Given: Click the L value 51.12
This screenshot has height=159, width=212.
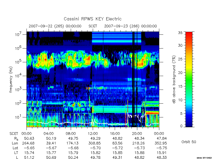Looking at the screenshot, I should tap(29, 157).
